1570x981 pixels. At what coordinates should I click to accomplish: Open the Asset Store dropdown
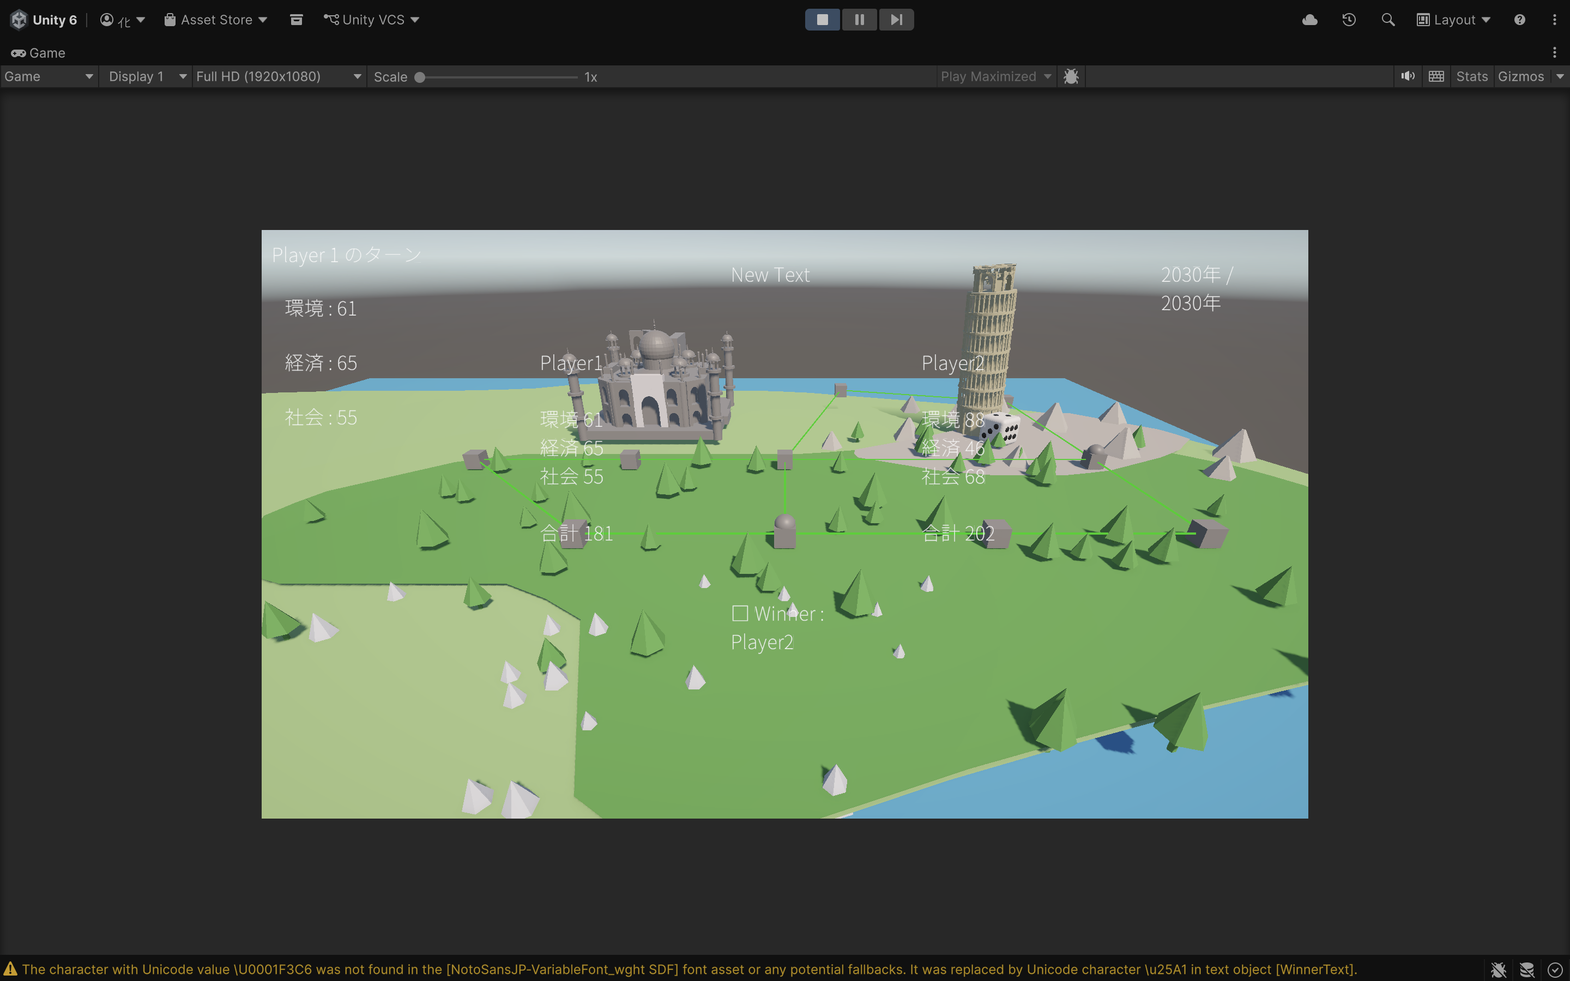[x=215, y=20]
